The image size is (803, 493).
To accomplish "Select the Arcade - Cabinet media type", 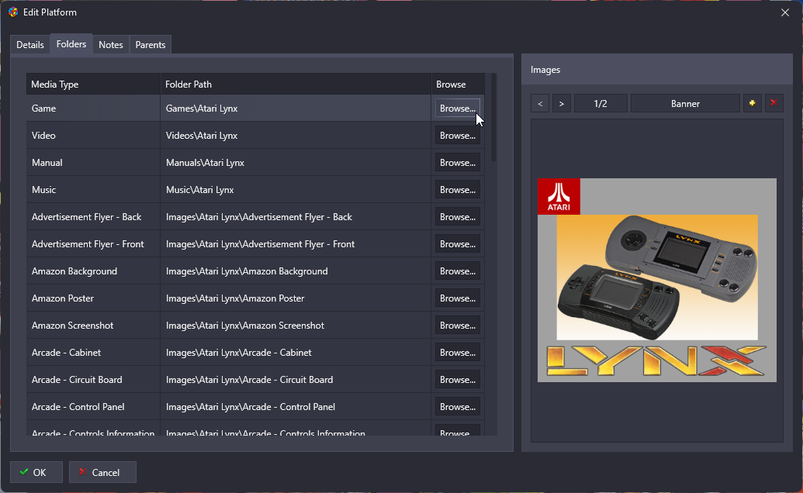I will click(93, 353).
